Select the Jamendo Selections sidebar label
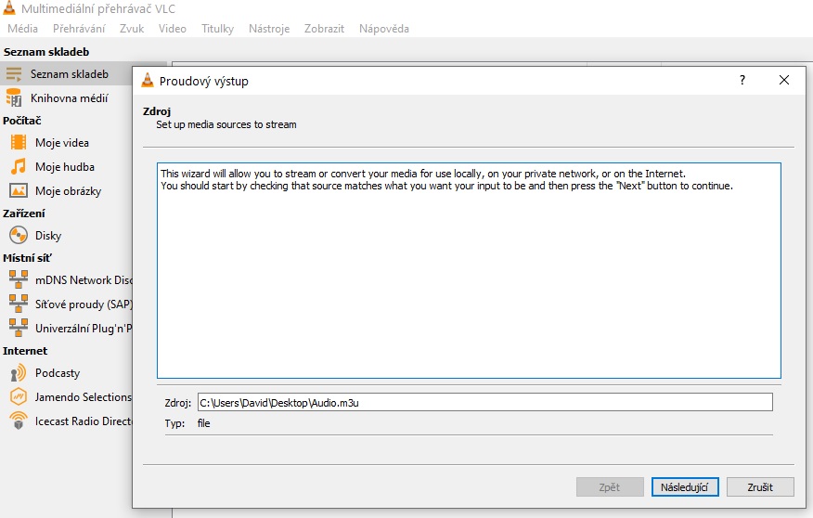The height and width of the screenshot is (518, 813). (84, 396)
